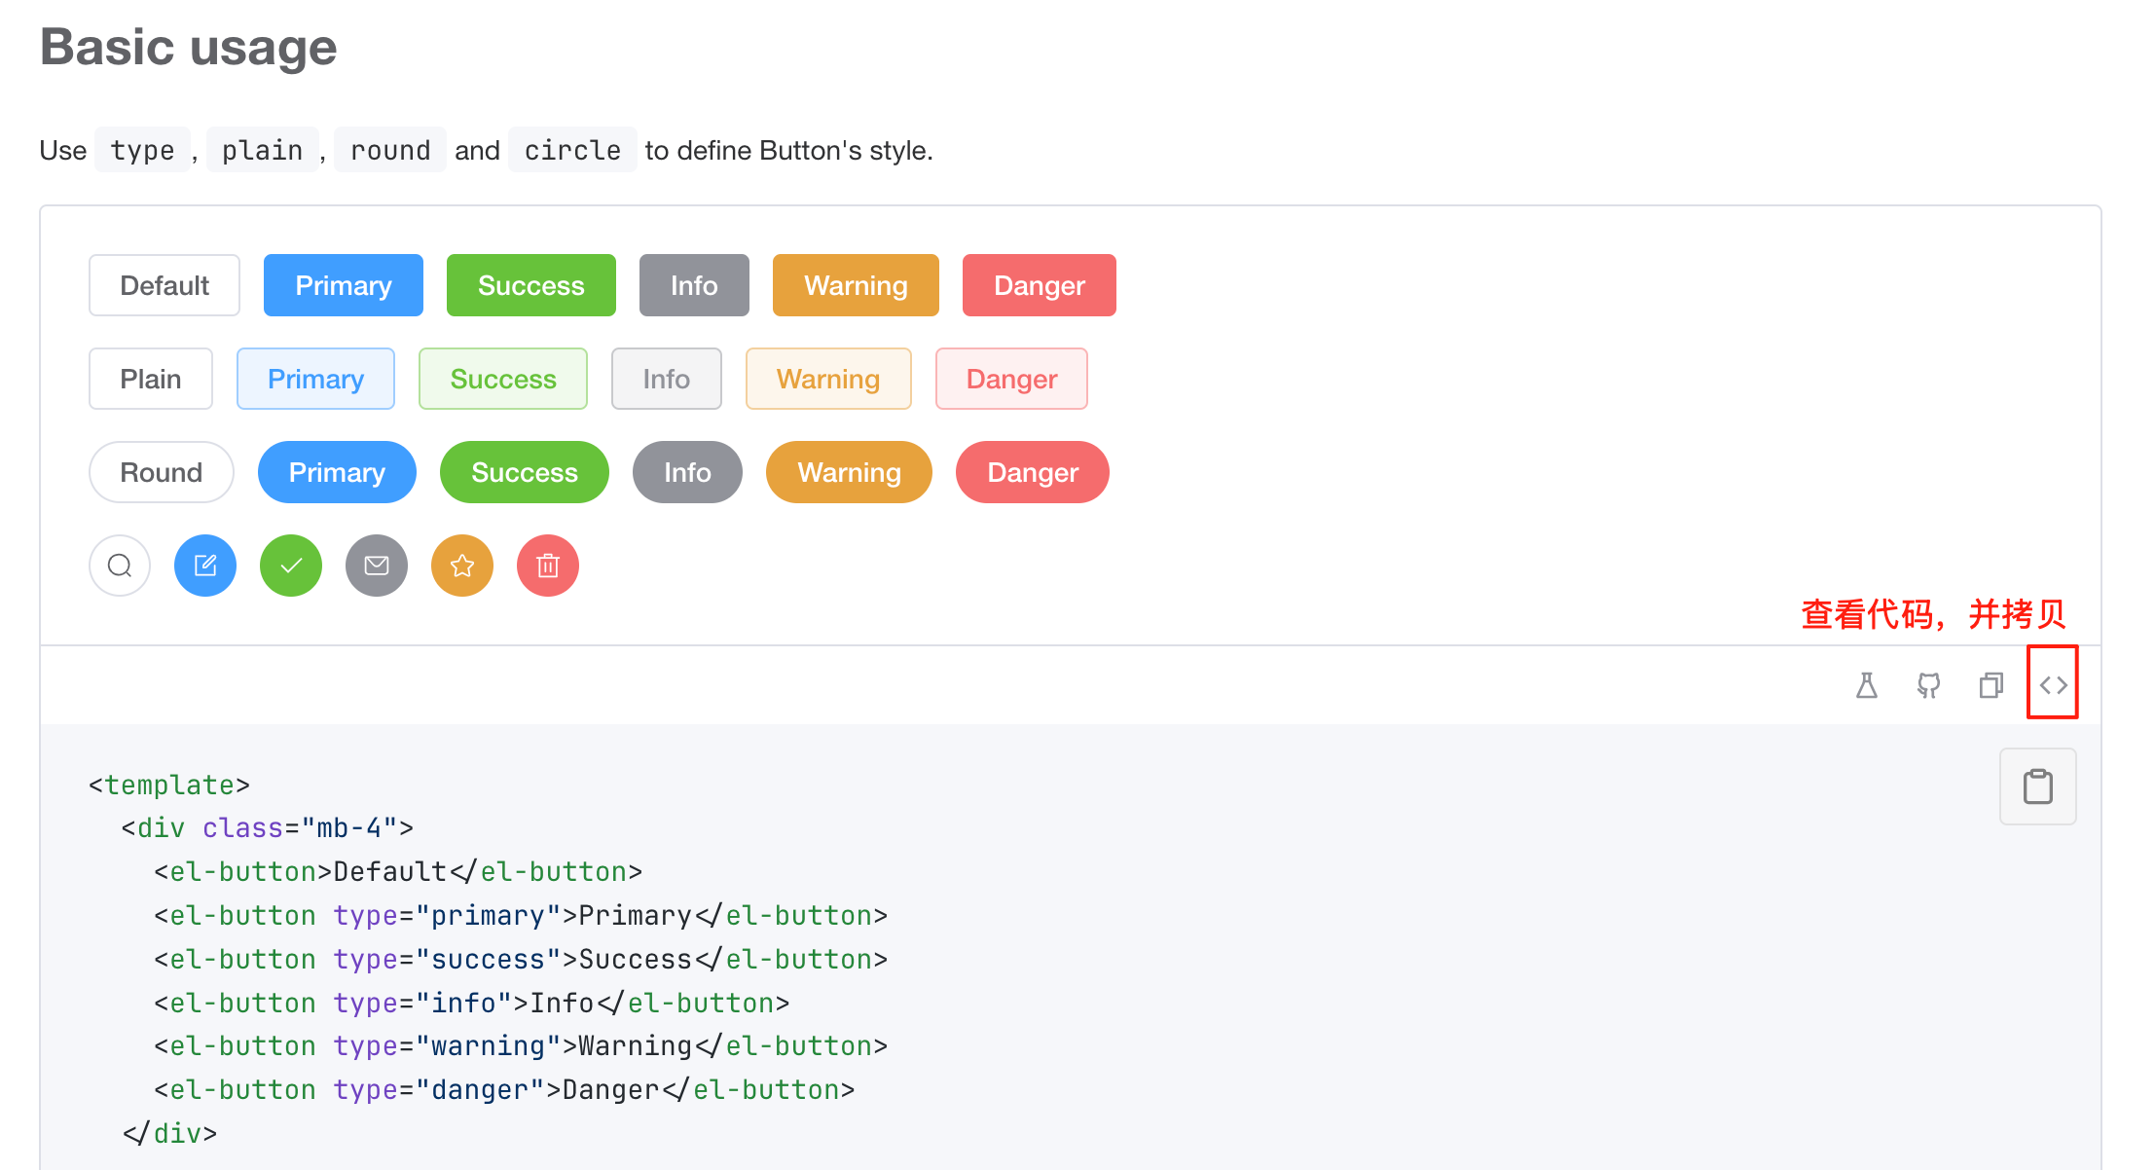Click the Plain button
Screen dimensions: 2155x1170
150,379
